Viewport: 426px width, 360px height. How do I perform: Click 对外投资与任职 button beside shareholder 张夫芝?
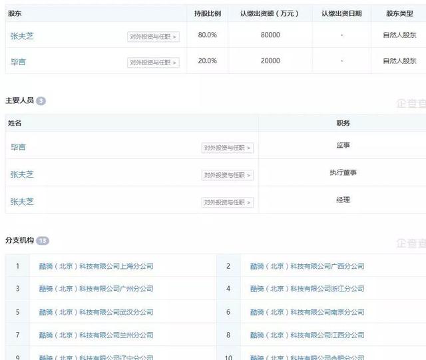coord(153,37)
